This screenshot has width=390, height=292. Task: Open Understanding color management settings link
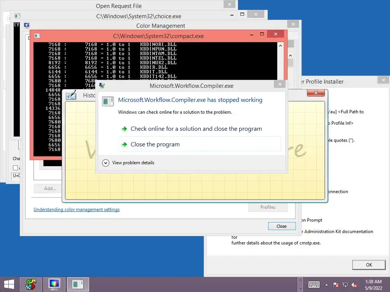77,209
